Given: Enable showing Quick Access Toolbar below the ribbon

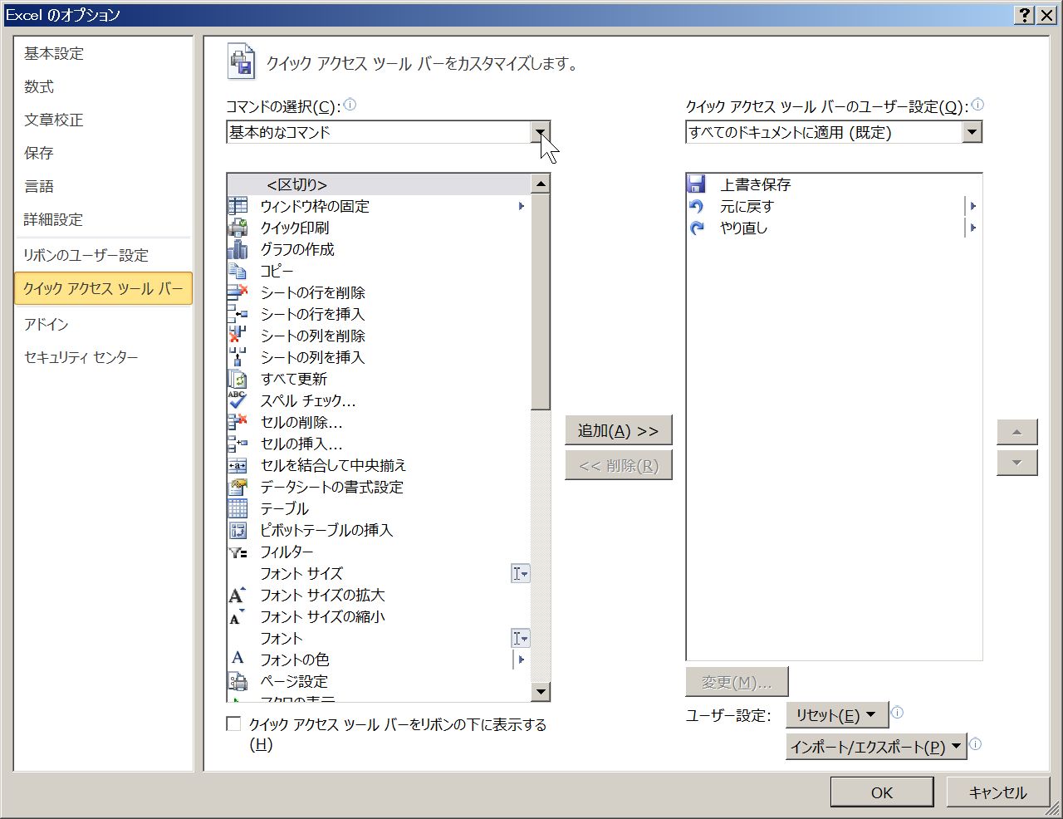Looking at the screenshot, I should (233, 724).
